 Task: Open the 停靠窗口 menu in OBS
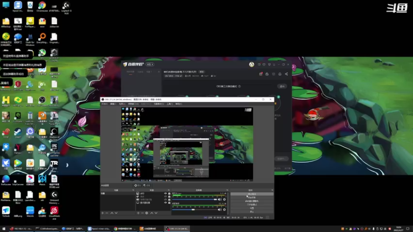(x=132, y=104)
